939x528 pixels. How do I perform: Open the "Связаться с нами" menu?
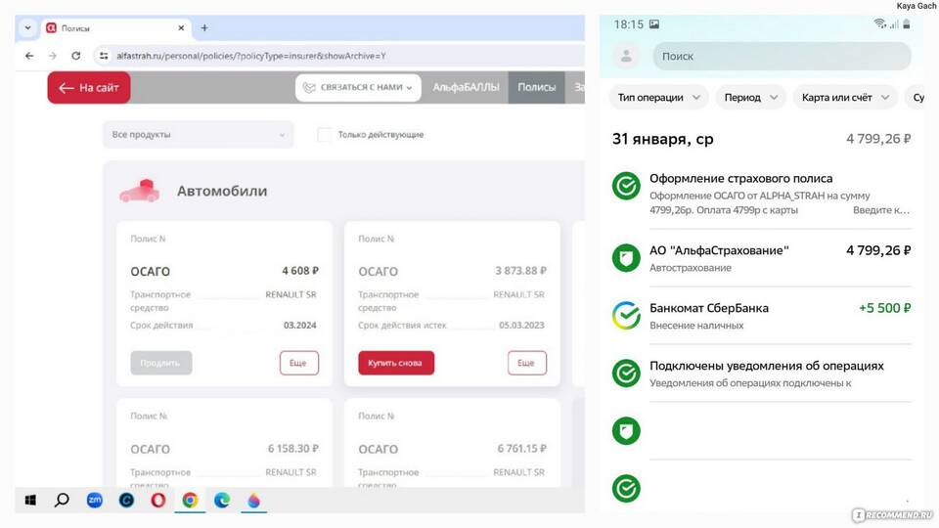(358, 87)
